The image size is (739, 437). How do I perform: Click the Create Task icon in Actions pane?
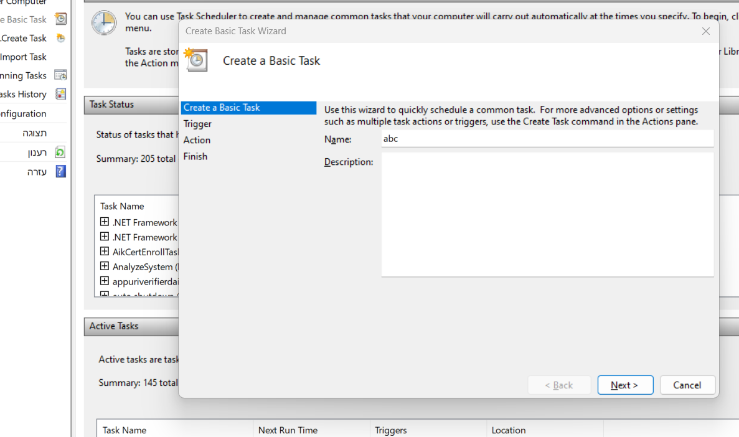pos(60,38)
